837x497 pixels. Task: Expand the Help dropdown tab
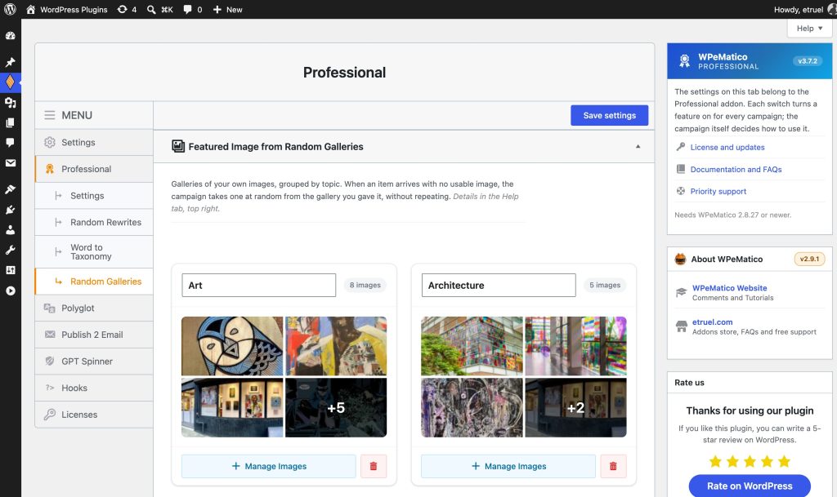(809, 29)
